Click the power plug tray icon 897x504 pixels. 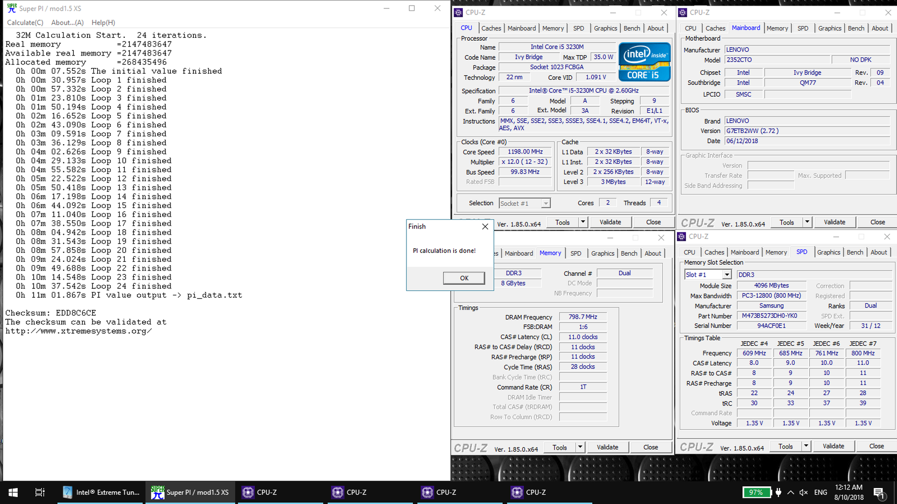pyautogui.click(x=778, y=492)
